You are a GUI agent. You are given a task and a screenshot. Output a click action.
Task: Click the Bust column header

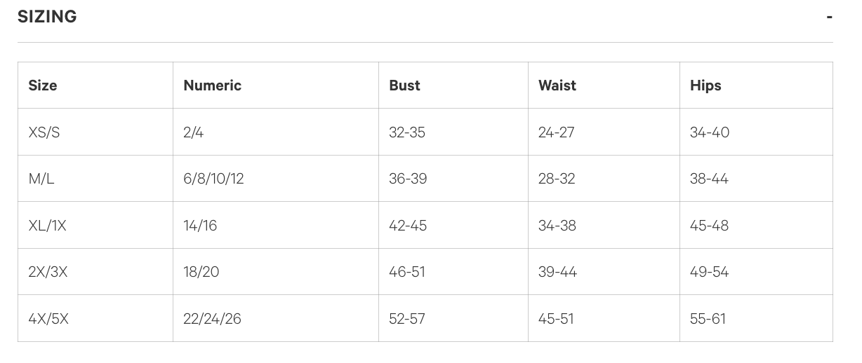click(x=404, y=85)
